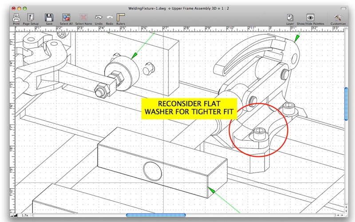Viewport: 355px width, 222px height.
Task: Click the Select None toolbar icon
Action: point(83,17)
